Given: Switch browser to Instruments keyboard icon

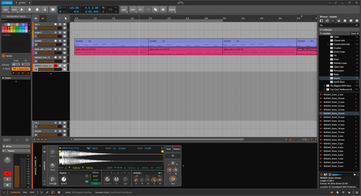Looking at the screenshot, I should (x=339, y=21).
